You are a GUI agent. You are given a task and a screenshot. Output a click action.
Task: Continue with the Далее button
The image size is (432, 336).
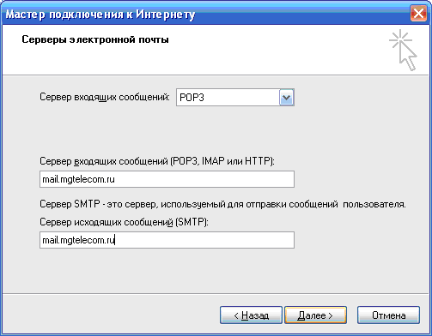(315, 315)
